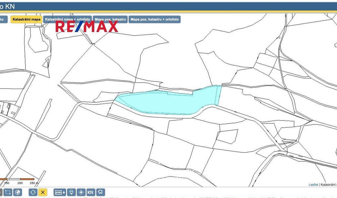Click the globe full-extent icon
Image resolution: width=337 pixels, height=198 pixels.
click(x=18, y=192)
